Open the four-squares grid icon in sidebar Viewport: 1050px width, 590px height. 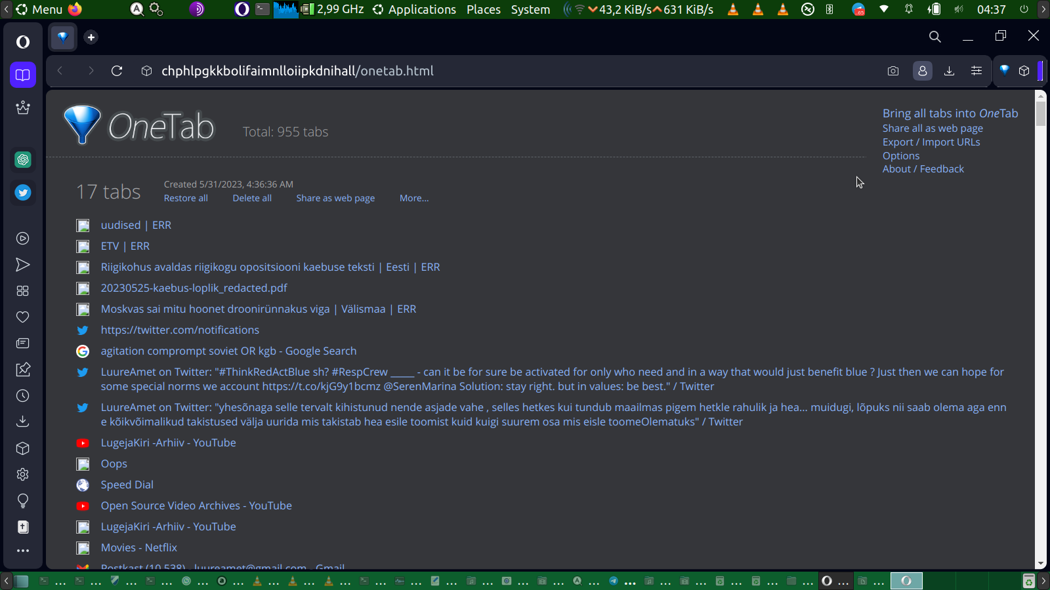[23, 291]
